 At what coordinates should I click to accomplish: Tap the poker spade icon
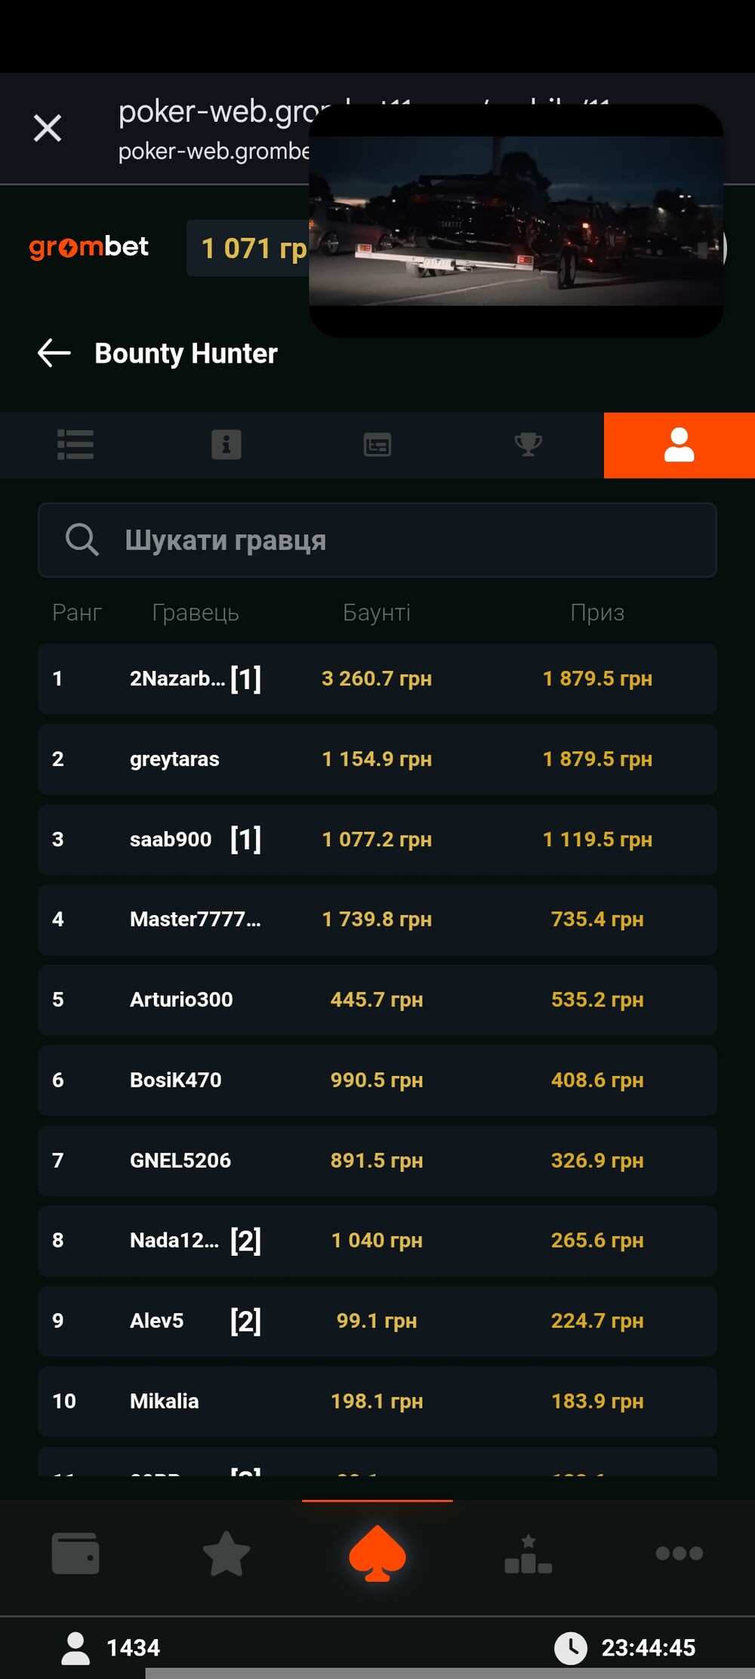[x=377, y=1554]
